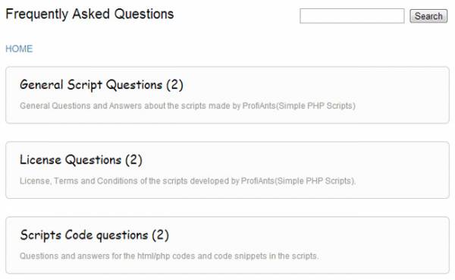Image resolution: width=455 pixels, height=280 pixels.
Task: Select the Scripts Code questions card panel
Action: click(x=227, y=245)
